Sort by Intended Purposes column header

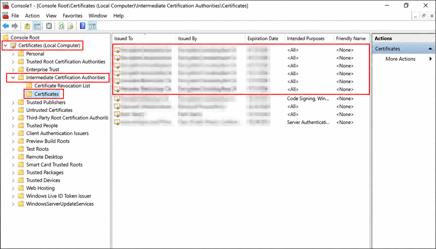pyautogui.click(x=309, y=39)
